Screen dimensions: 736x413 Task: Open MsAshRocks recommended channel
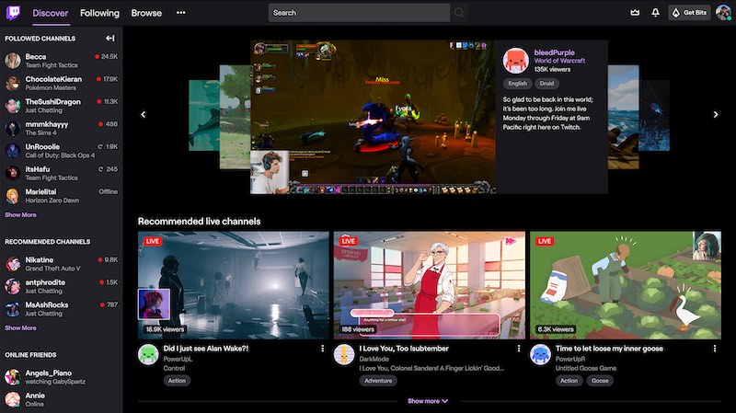(61, 309)
